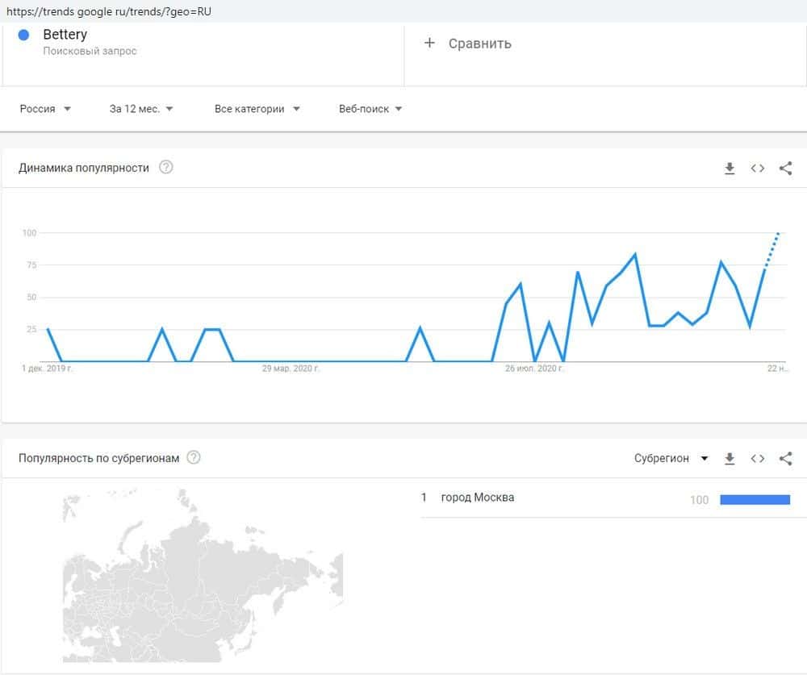807x675 pixels.
Task: Download the popularity dynamics chart data
Action: tap(730, 169)
